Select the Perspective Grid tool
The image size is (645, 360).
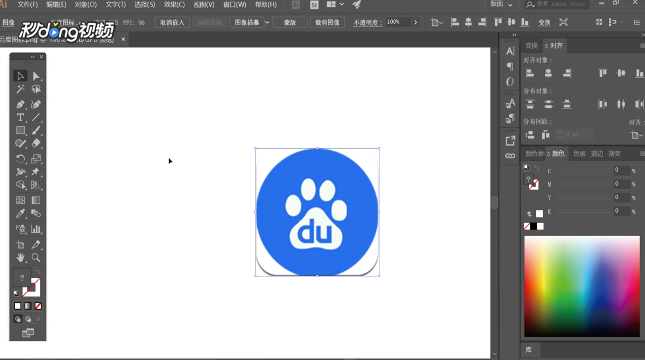(x=36, y=185)
